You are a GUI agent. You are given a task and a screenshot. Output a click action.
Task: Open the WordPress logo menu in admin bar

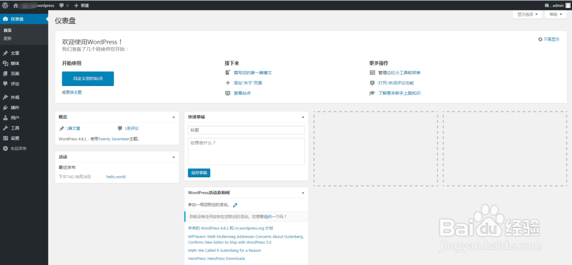pyautogui.click(x=5, y=6)
